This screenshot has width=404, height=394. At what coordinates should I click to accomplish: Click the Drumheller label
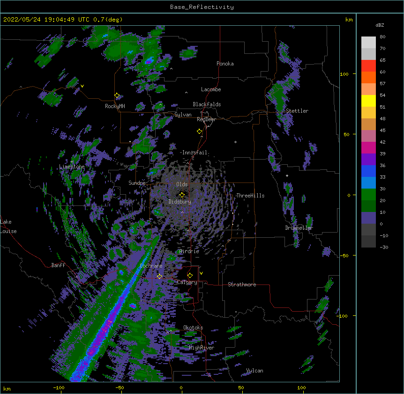299,228
